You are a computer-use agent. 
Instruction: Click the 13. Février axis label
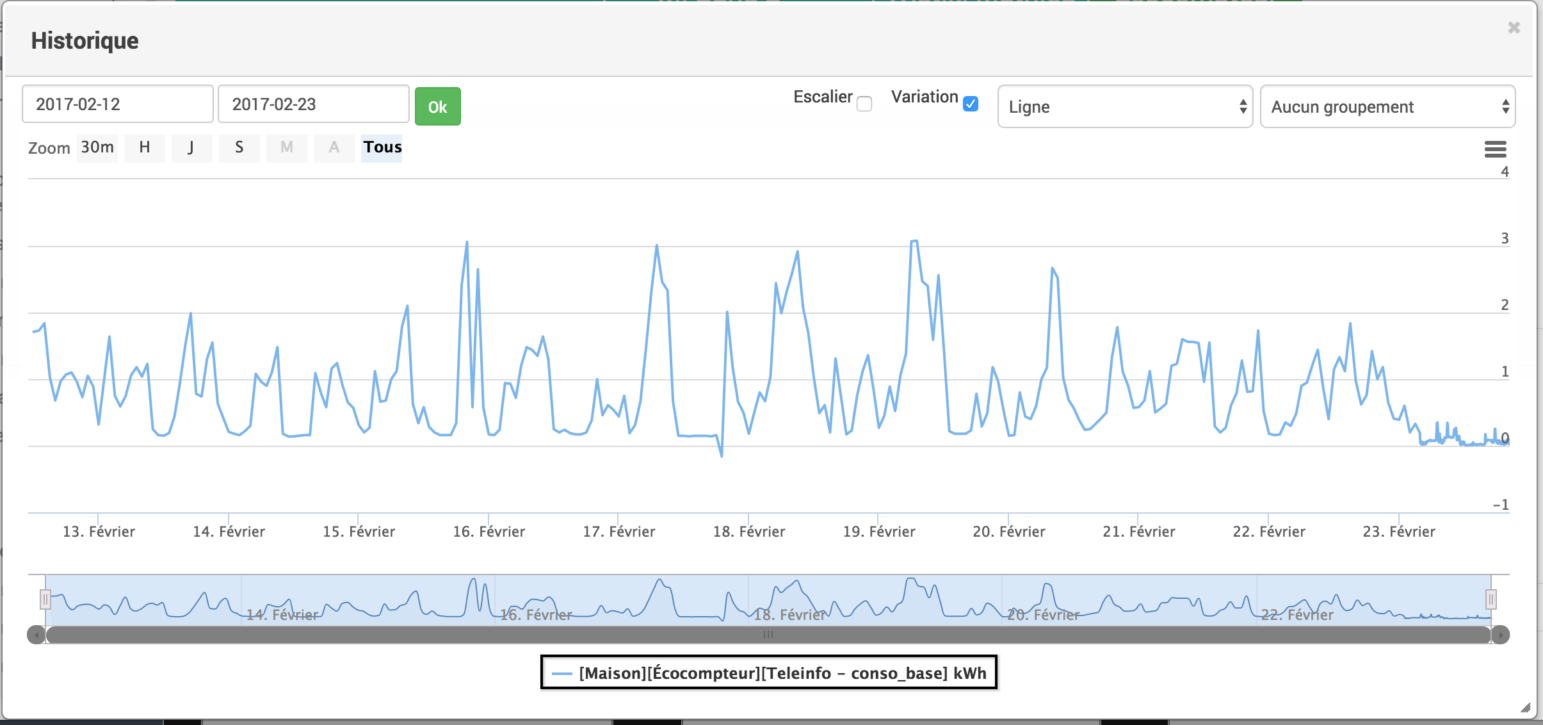click(x=99, y=532)
